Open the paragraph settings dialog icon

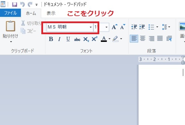tap(169, 39)
